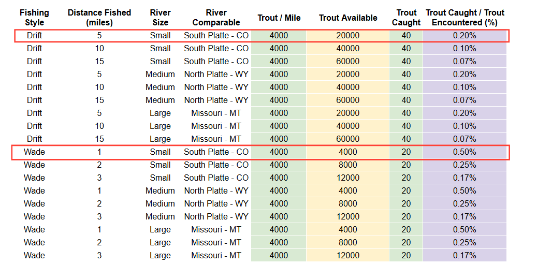The image size is (537, 279).
Task: Select the "Trout Available" column header
Action: point(348,18)
